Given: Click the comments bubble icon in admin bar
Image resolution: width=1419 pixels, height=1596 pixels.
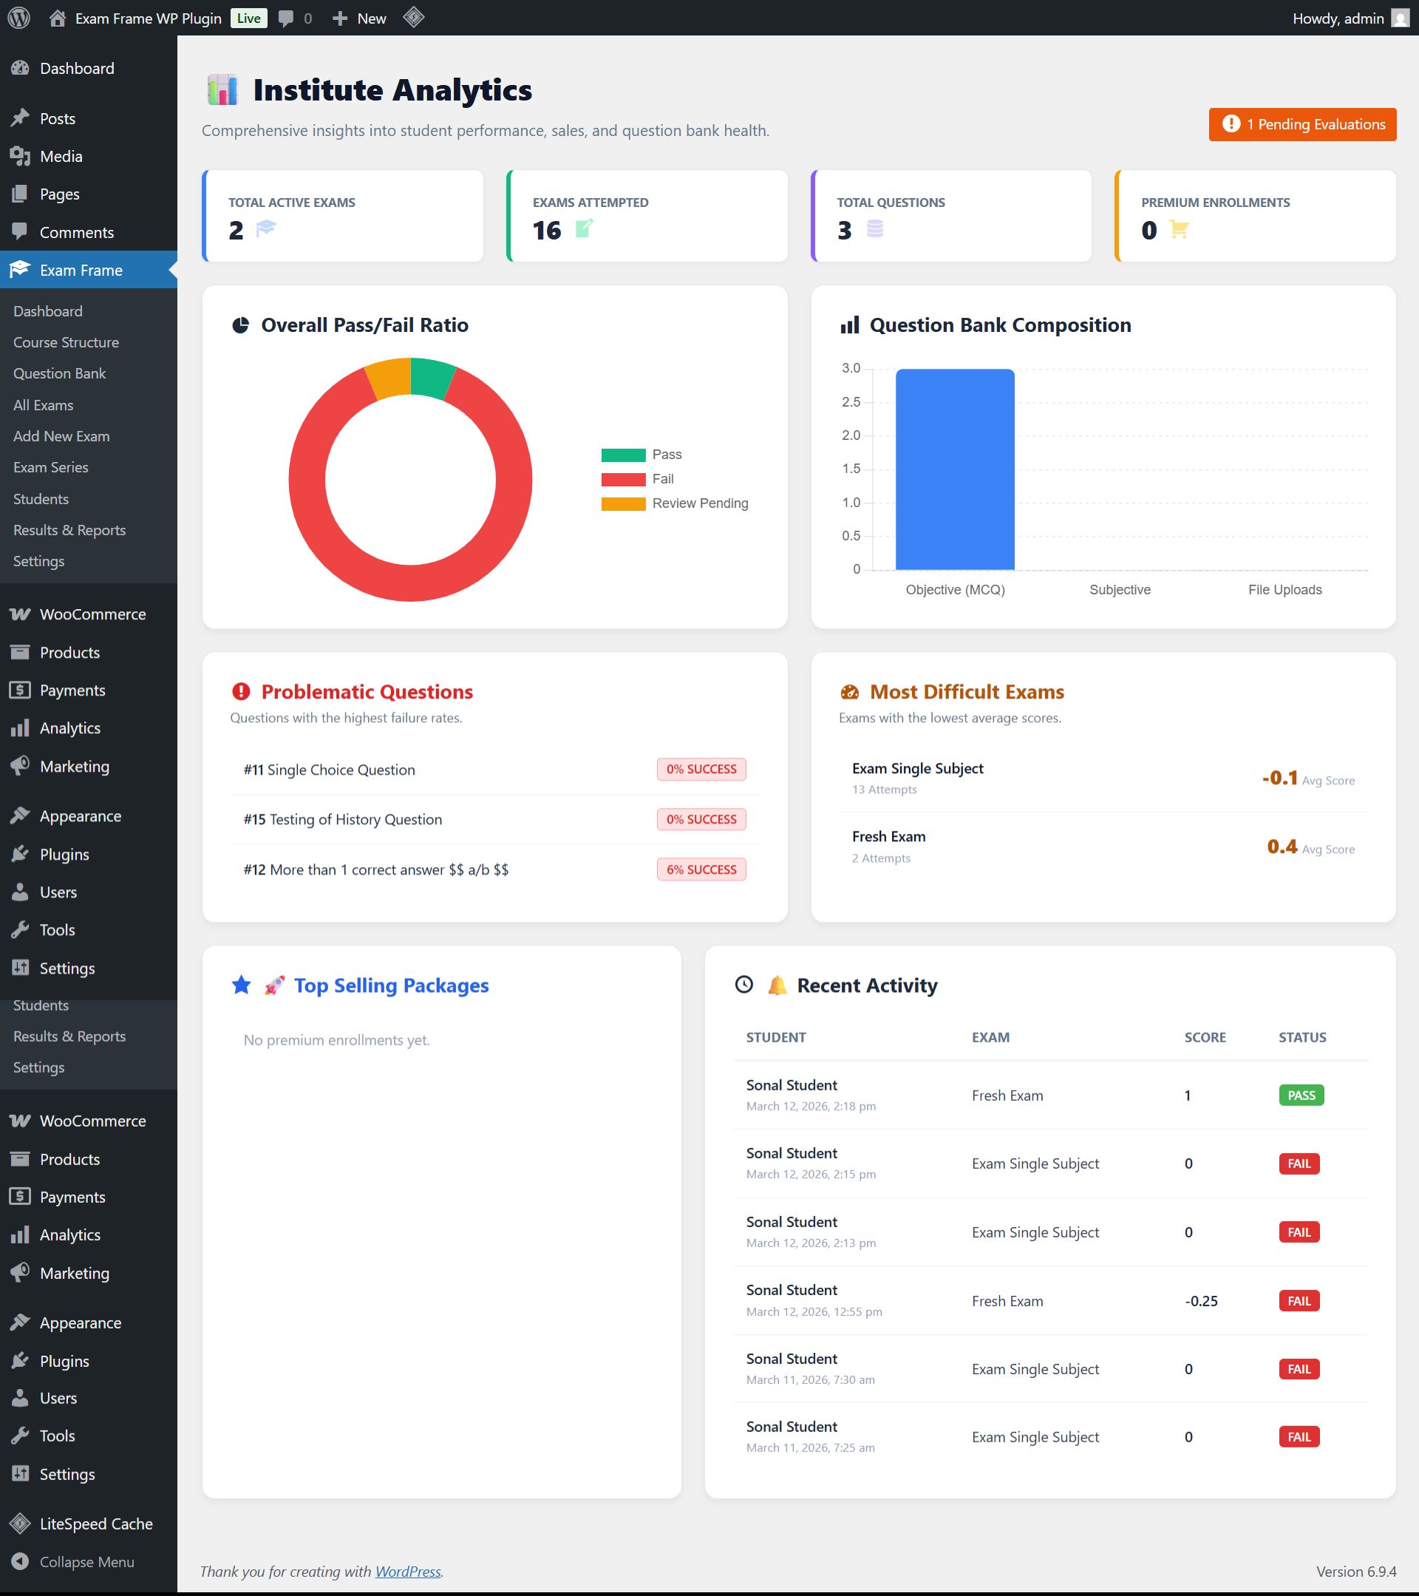Looking at the screenshot, I should [x=287, y=18].
